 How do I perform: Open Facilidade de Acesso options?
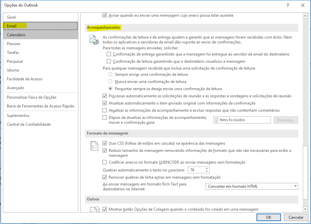[x=41, y=79]
